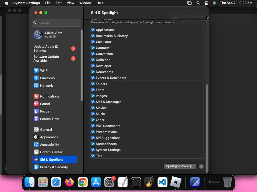Click the Stage Manager menu bar icon
257x192 pixels.
189,3
